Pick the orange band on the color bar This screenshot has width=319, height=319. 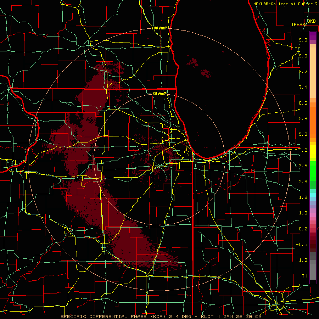point(313,122)
